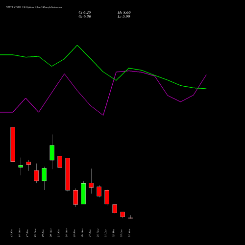Click the 25 Nov date axis label
This screenshot has height=245, width=245.
74,233
